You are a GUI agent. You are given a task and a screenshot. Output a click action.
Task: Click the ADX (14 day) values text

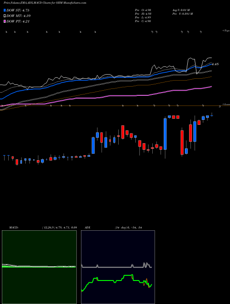point(128,228)
